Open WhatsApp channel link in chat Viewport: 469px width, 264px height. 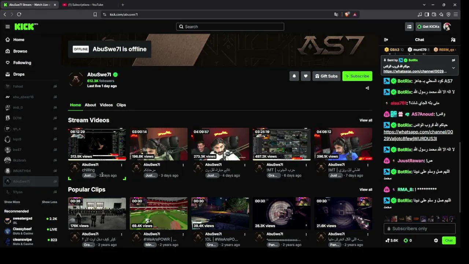point(418,135)
